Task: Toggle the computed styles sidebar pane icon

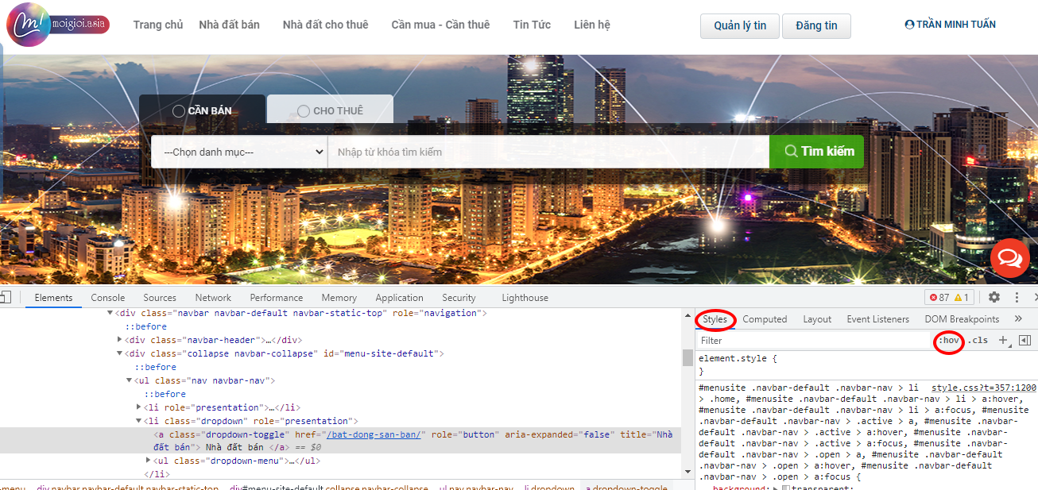Action: 1024,340
